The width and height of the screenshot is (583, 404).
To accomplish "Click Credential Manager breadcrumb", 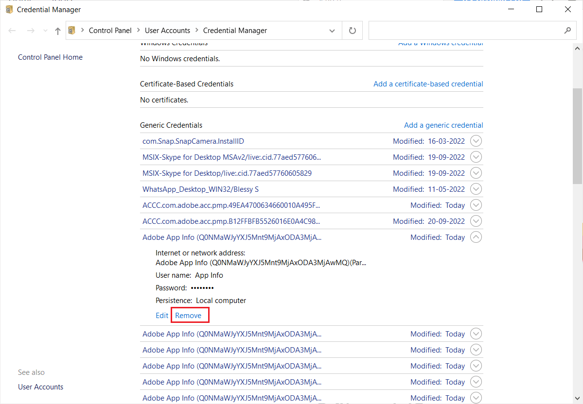I will (x=235, y=31).
